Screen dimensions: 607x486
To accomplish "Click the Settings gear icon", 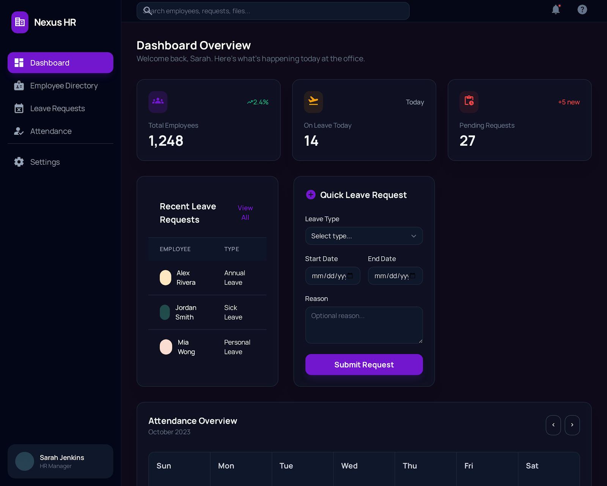I will click(x=19, y=162).
